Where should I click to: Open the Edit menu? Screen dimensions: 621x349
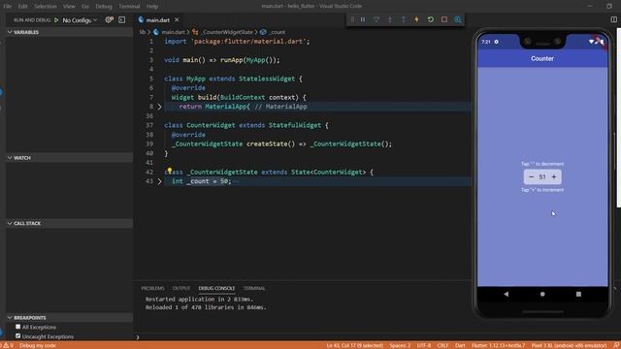[23, 6]
